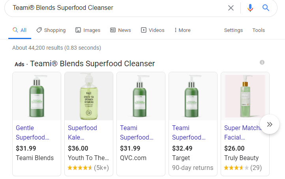Viewport: 285px width, 179px height.
Task: Click the ad info icon
Action: pos(262,62)
